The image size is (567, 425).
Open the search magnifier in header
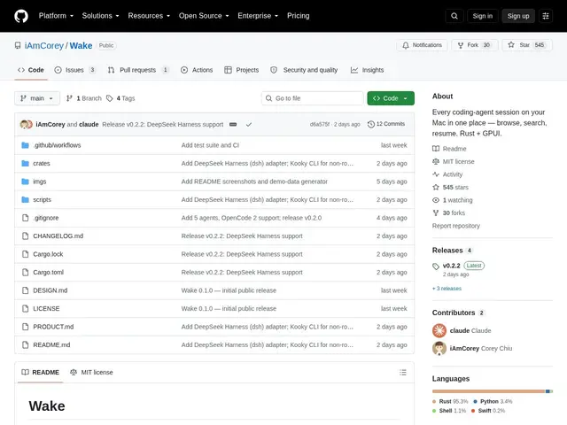(454, 16)
